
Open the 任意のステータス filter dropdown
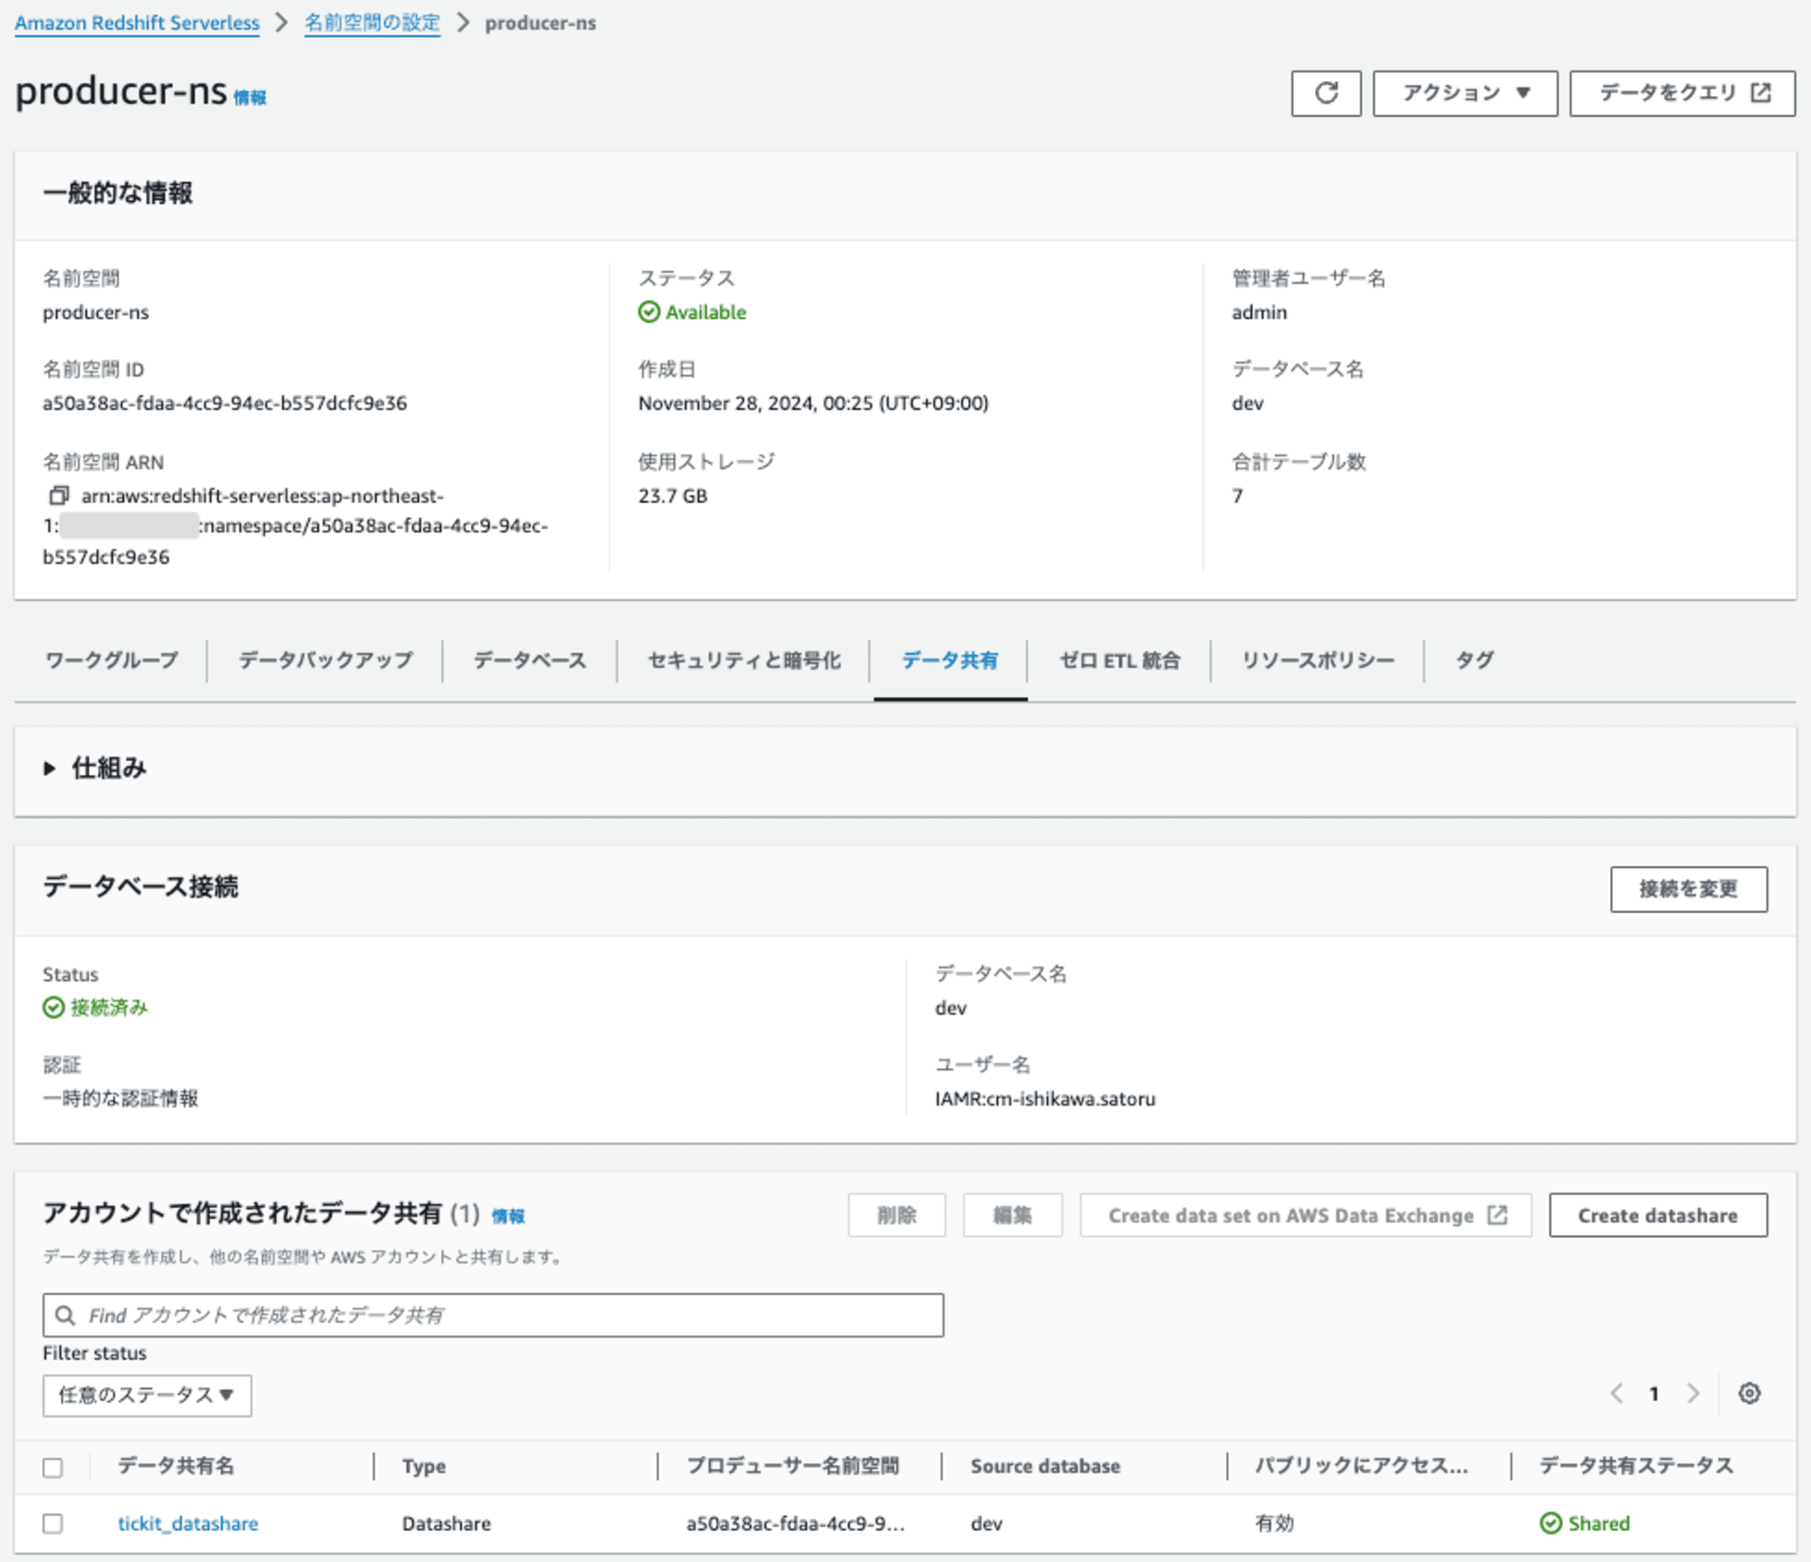pos(147,1395)
